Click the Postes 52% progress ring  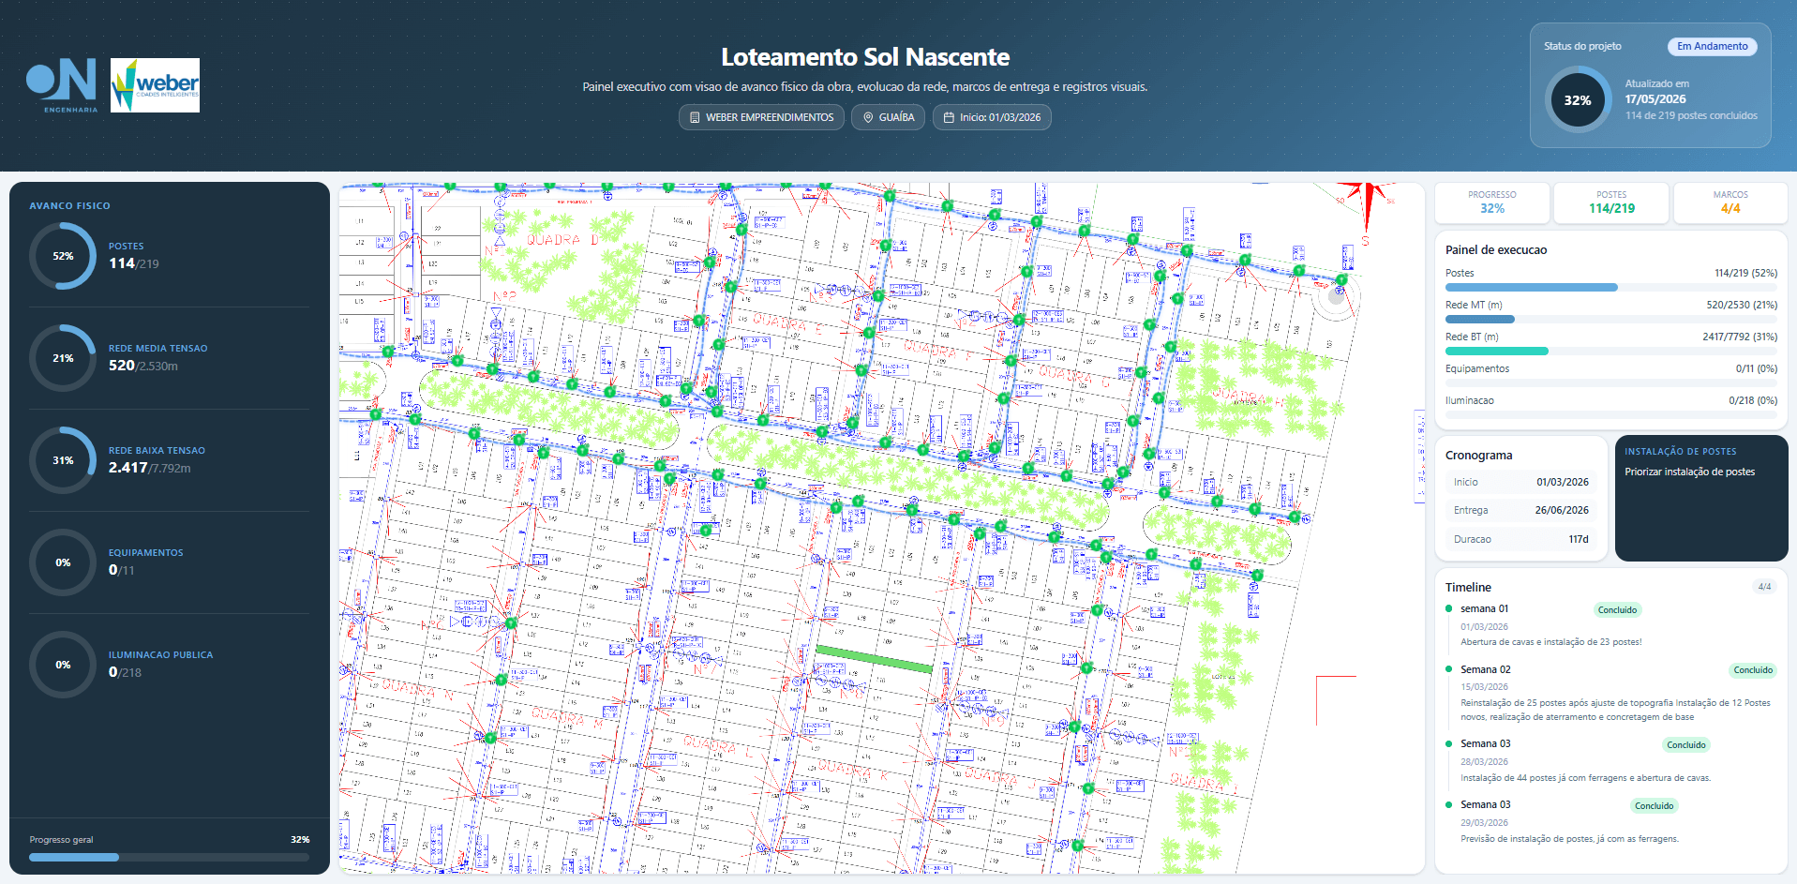63,256
